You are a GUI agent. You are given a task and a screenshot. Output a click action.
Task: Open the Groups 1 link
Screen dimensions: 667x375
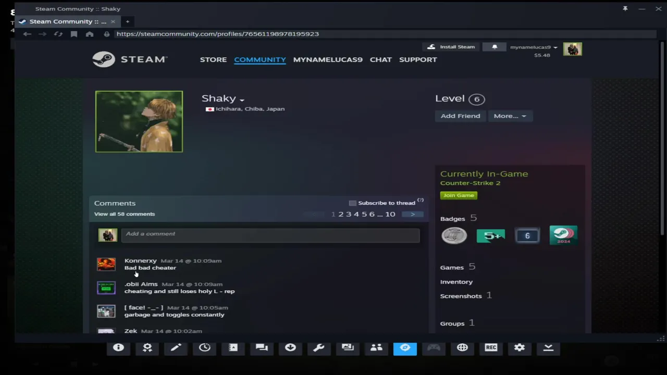457,323
